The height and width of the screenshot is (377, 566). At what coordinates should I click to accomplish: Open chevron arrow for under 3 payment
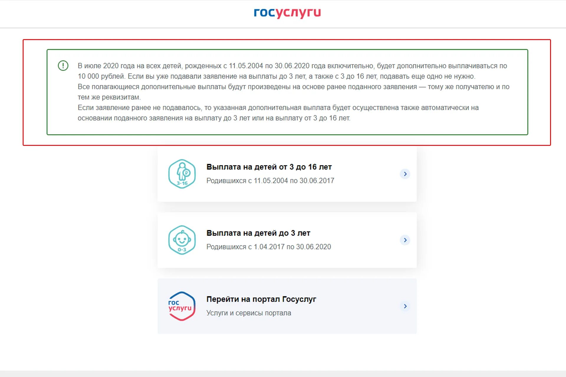coord(405,240)
